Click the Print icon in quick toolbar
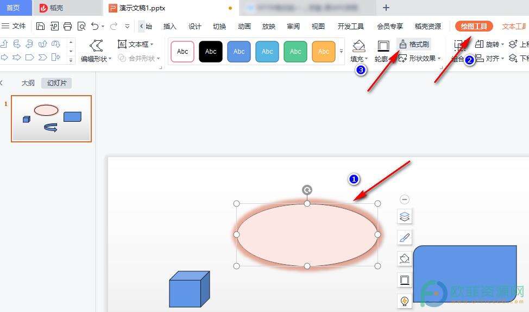Viewport: 529px width, 312px height. tap(67, 26)
